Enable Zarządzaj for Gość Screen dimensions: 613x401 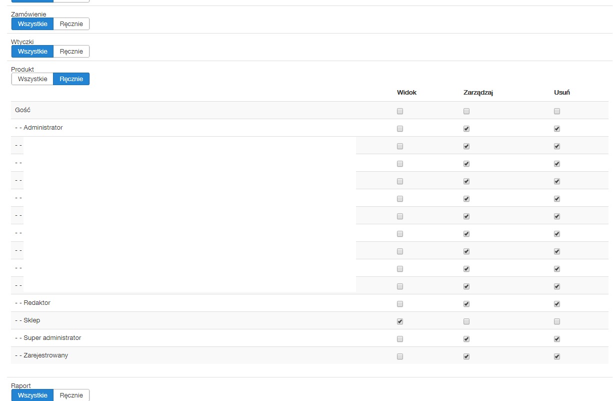pos(466,111)
